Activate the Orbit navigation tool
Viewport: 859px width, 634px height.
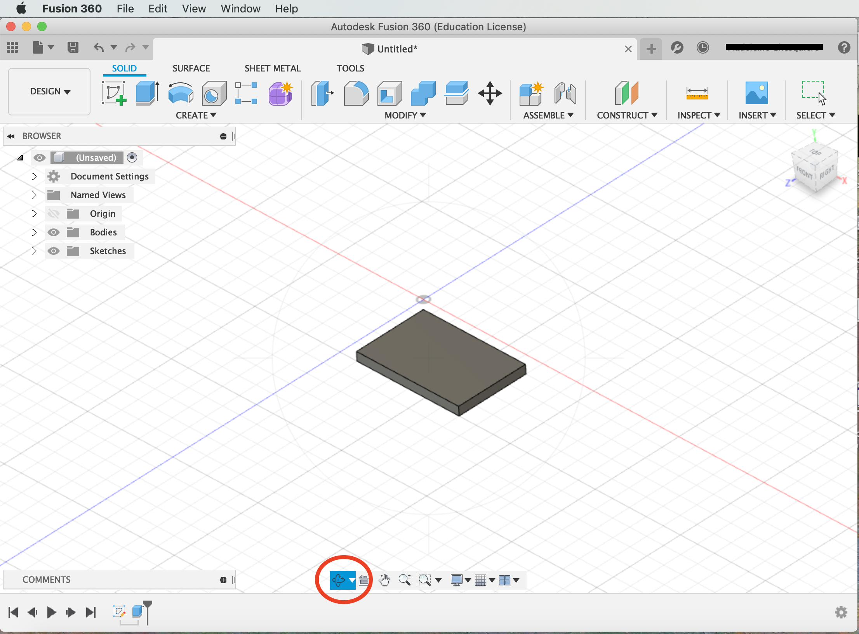tap(339, 580)
